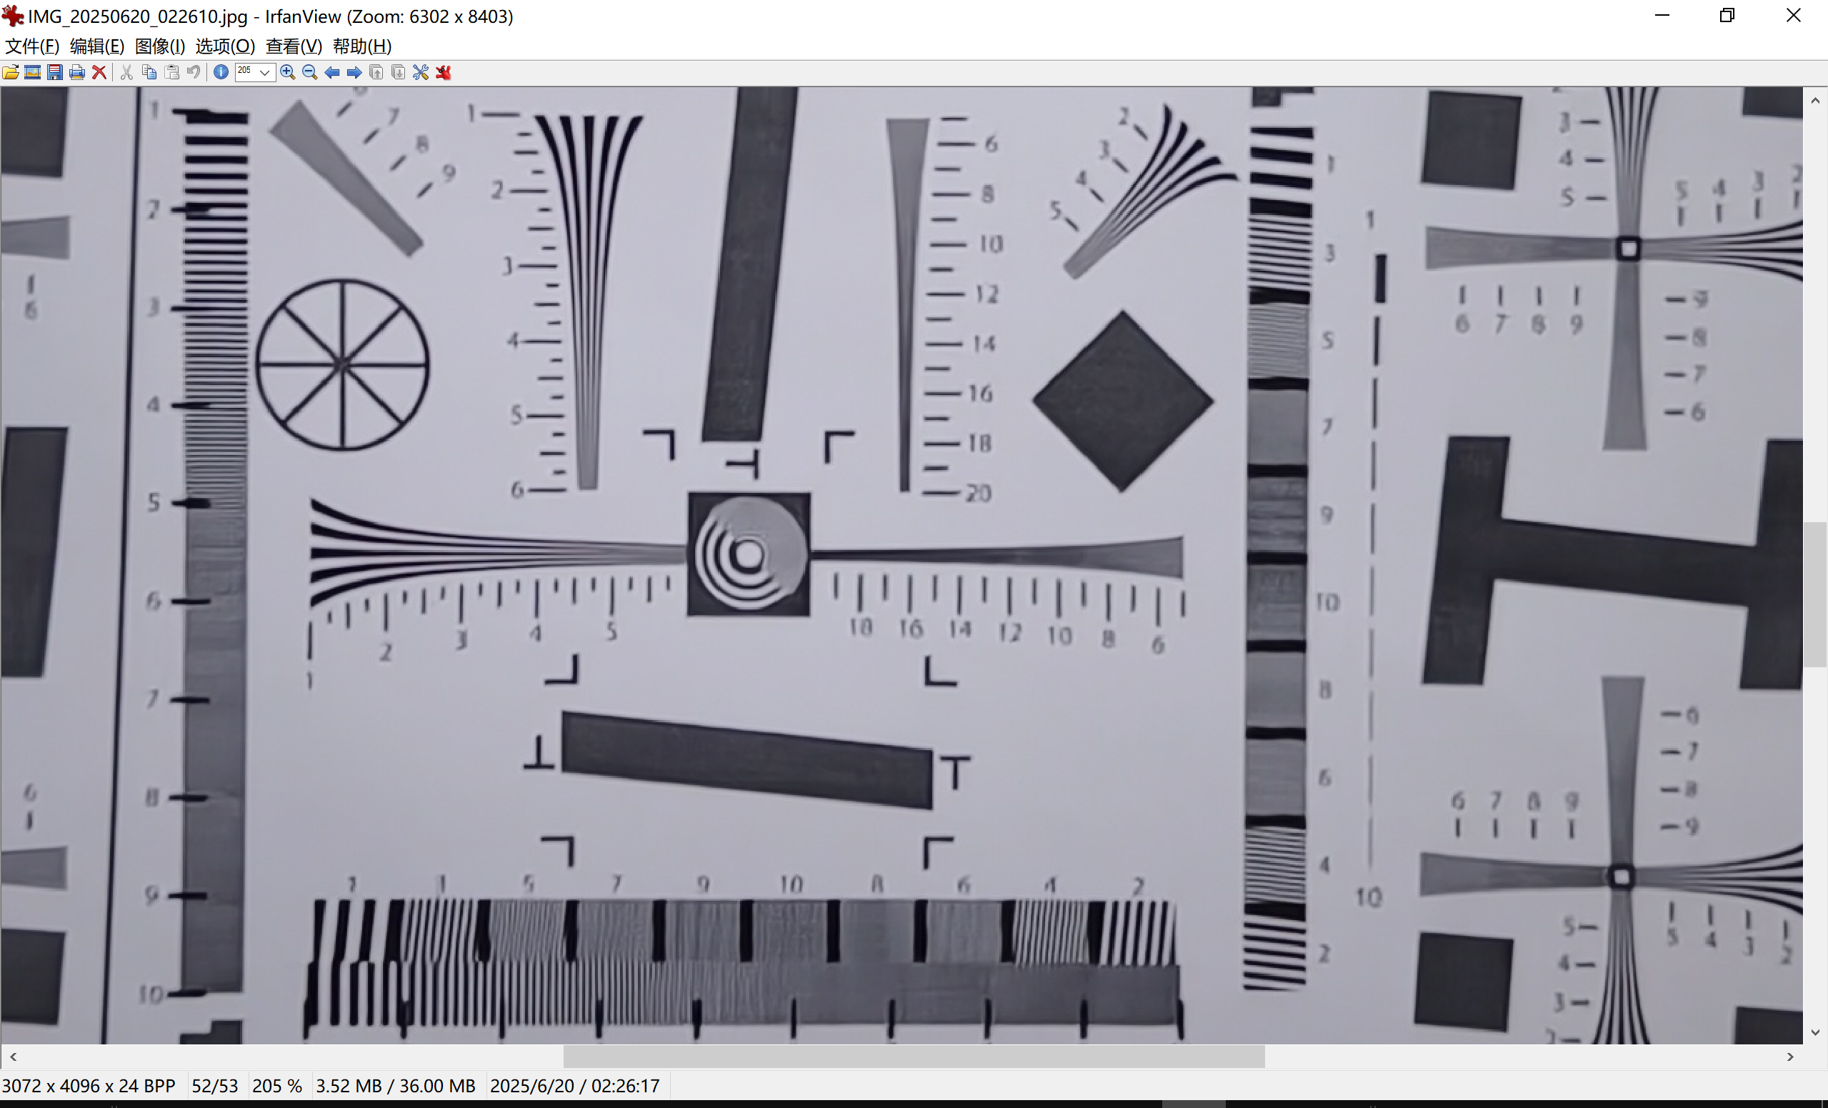The height and width of the screenshot is (1108, 1828).
Task: Copy the image using the copy icon
Action: [149, 72]
